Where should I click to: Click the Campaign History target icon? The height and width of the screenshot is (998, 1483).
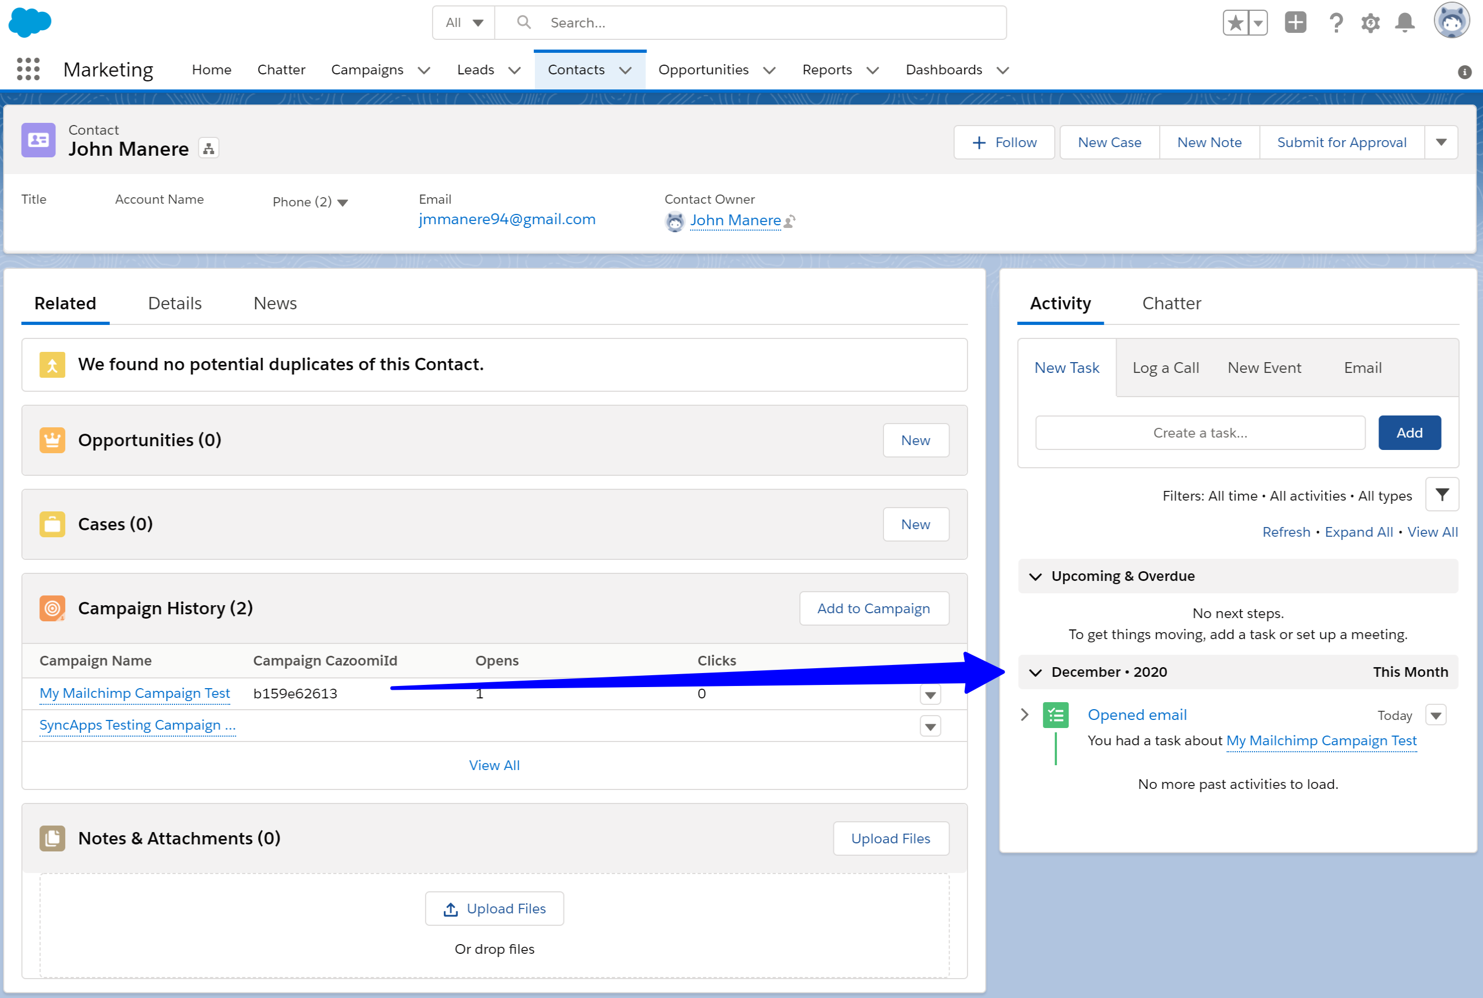(x=52, y=608)
